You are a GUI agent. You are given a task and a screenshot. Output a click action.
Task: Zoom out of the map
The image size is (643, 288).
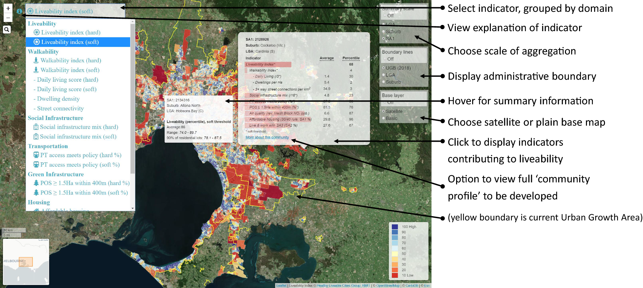8,17
